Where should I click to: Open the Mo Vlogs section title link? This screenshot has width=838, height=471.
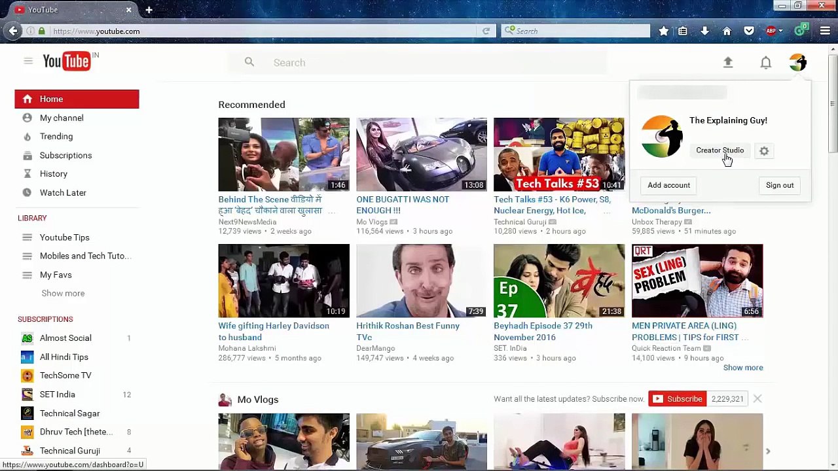tap(258, 400)
